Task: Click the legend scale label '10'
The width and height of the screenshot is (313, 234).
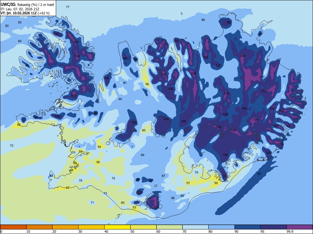Action: point(28,232)
